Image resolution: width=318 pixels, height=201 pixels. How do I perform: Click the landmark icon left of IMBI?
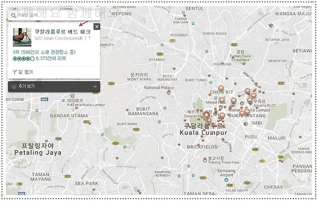[x=246, y=123]
